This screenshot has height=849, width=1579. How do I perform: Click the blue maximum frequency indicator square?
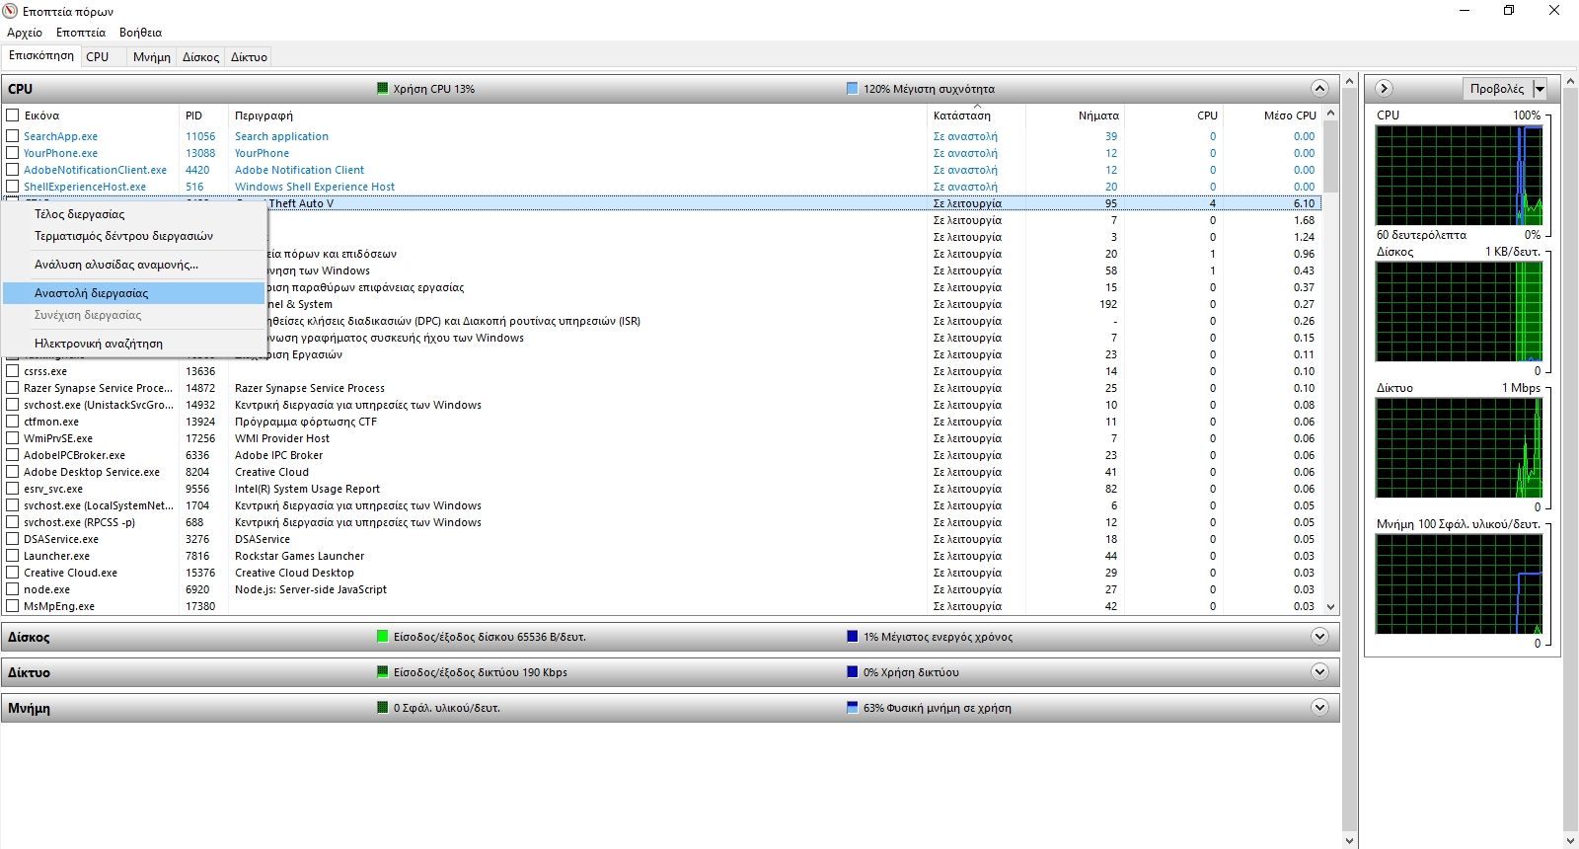pos(853,89)
